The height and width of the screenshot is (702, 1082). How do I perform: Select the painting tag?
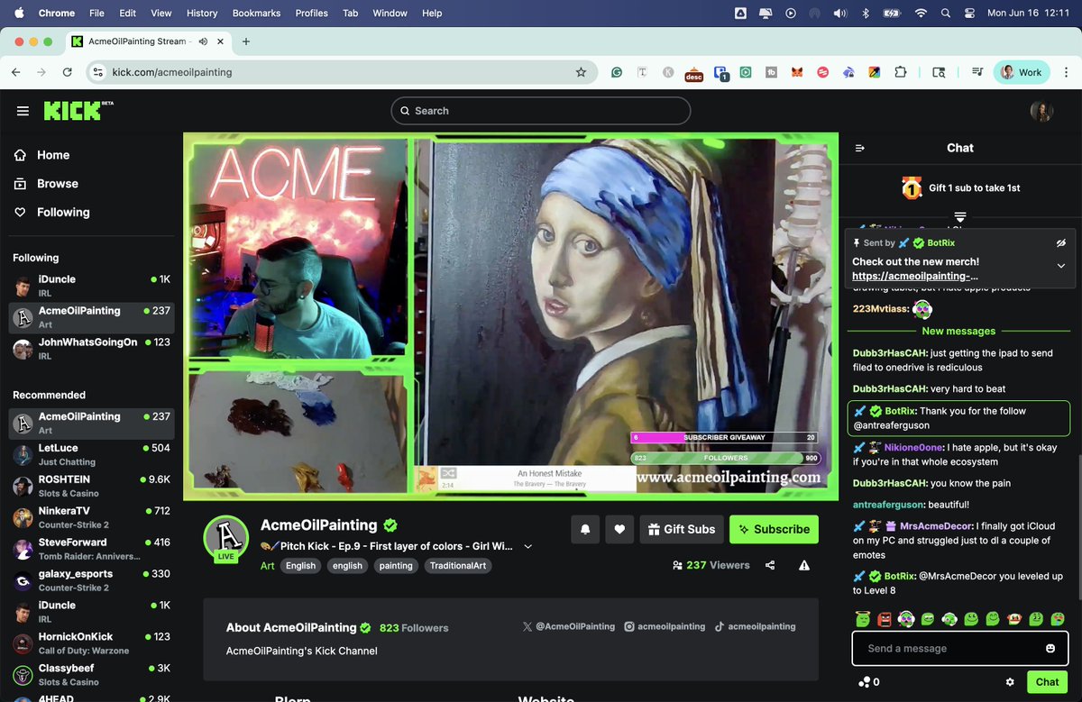[396, 566]
